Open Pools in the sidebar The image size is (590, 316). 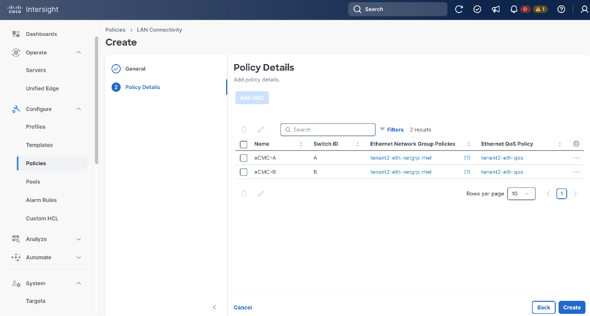click(33, 181)
